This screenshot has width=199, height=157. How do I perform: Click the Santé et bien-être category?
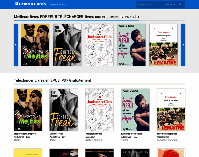coord(94,140)
